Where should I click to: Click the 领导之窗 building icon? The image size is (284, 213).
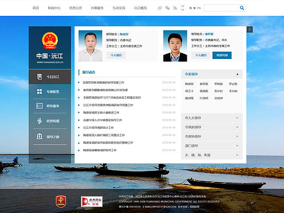pyautogui.click(x=39, y=137)
